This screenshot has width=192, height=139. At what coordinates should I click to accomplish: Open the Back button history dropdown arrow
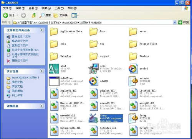click(x=17, y=15)
